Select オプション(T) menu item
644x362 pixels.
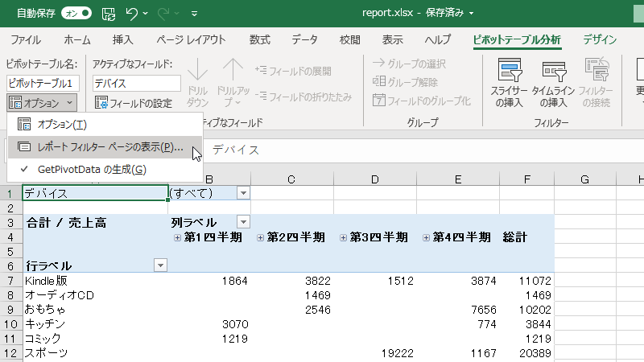105,125
